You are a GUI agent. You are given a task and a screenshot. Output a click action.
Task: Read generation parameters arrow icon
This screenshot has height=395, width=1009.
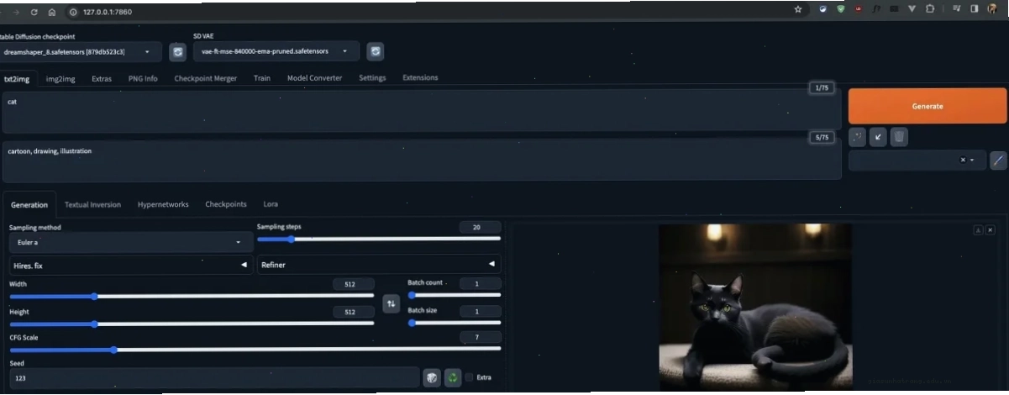pos(878,136)
